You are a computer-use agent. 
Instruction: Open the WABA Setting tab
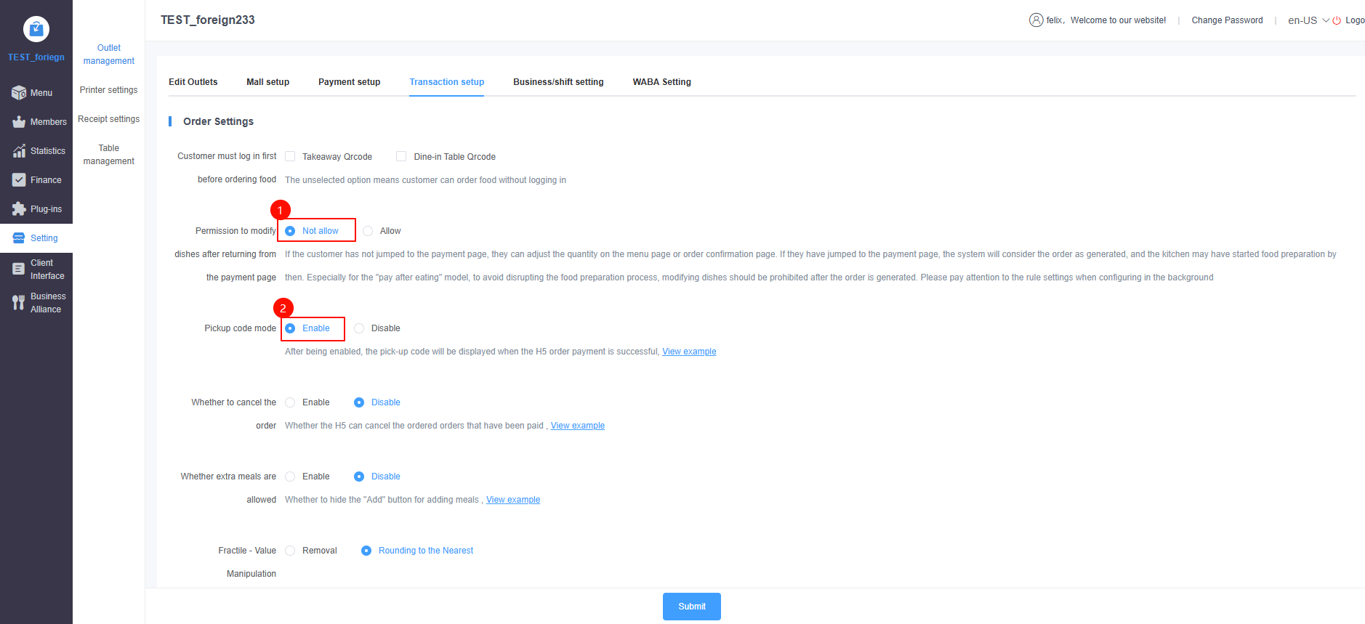coord(661,82)
